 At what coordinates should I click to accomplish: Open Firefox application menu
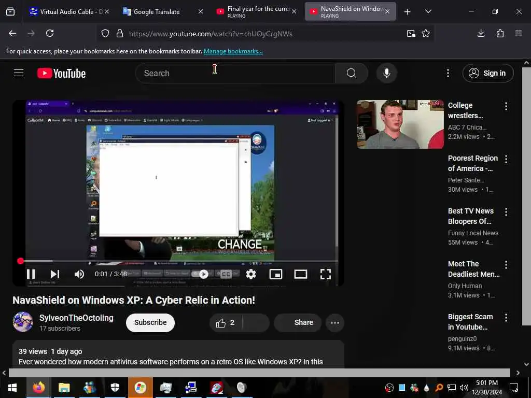(x=519, y=33)
